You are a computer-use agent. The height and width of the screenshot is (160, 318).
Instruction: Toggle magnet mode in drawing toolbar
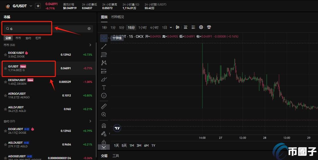tap(104, 126)
